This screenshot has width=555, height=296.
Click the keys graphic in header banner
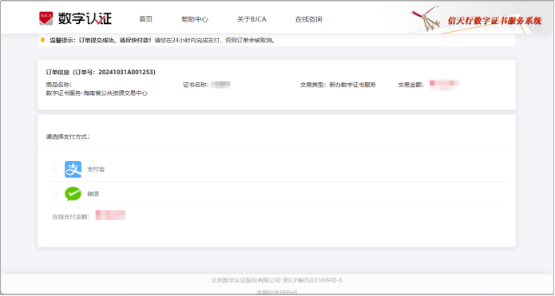(426, 18)
